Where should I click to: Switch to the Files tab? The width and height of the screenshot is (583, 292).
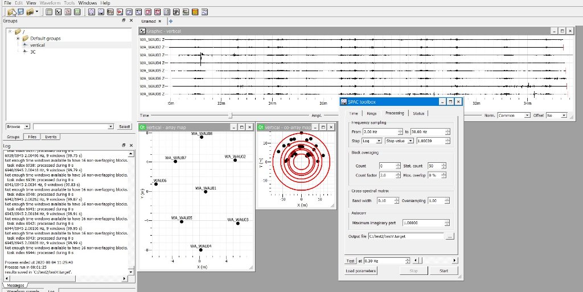tap(32, 137)
